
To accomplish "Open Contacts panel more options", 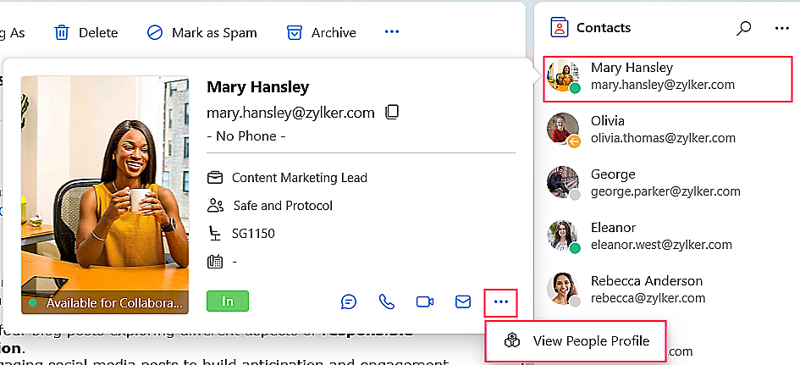I will (x=781, y=28).
